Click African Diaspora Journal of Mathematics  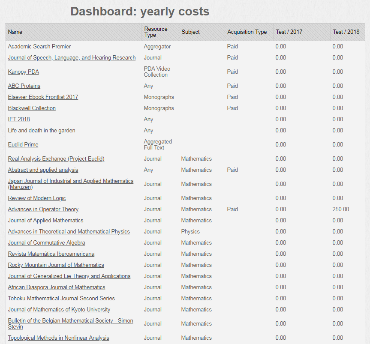pyautogui.click(x=57, y=287)
